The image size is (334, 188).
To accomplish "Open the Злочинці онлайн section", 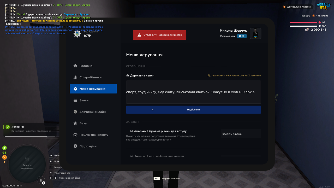I will click(x=93, y=112).
